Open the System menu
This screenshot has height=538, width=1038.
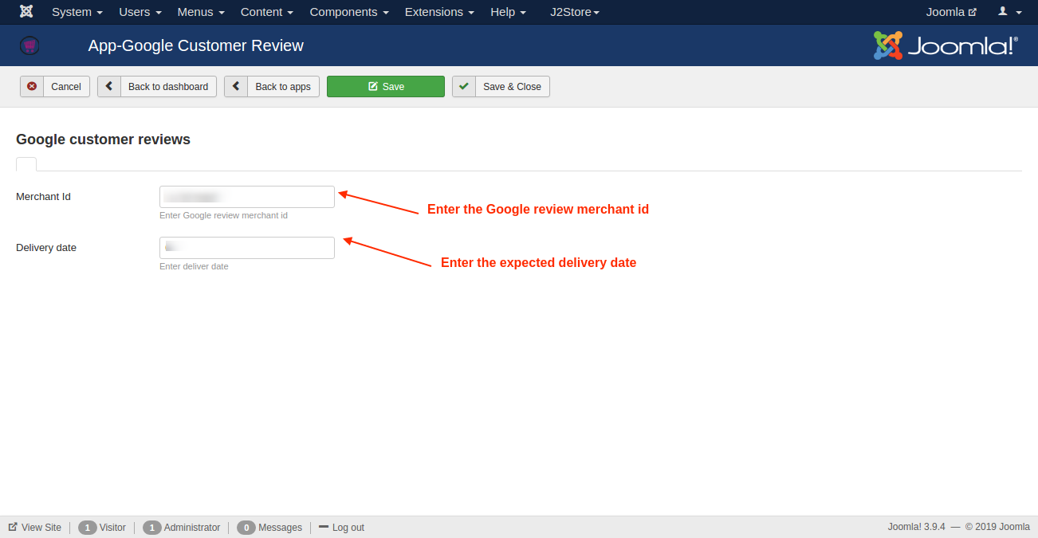[x=77, y=12]
